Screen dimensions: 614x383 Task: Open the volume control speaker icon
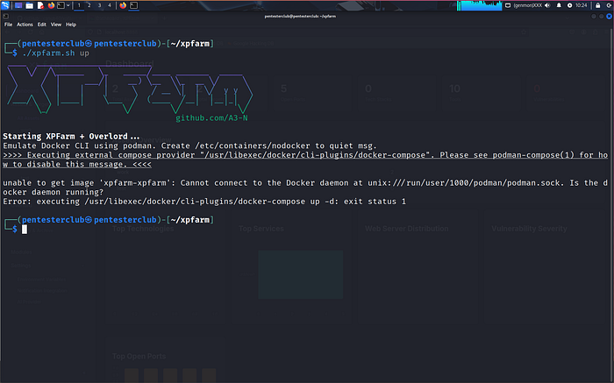click(x=547, y=5)
